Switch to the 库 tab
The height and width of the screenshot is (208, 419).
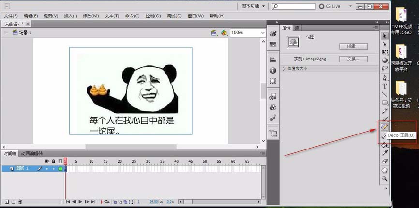coord(297,28)
